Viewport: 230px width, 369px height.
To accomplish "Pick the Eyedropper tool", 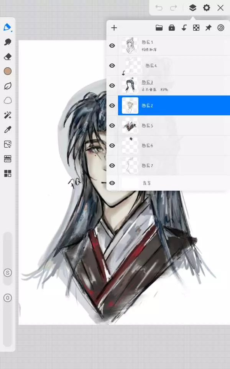I will pyautogui.click(x=7, y=130).
